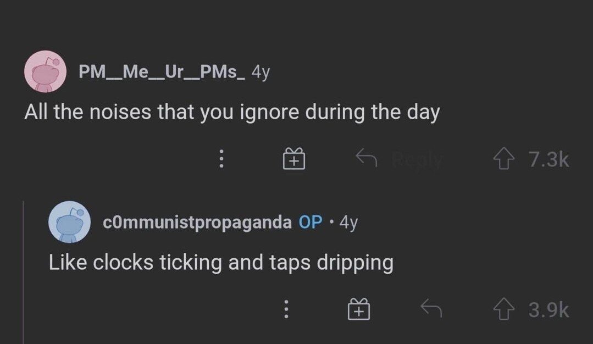Collapse the reply thread using the vertical line

click(24, 272)
